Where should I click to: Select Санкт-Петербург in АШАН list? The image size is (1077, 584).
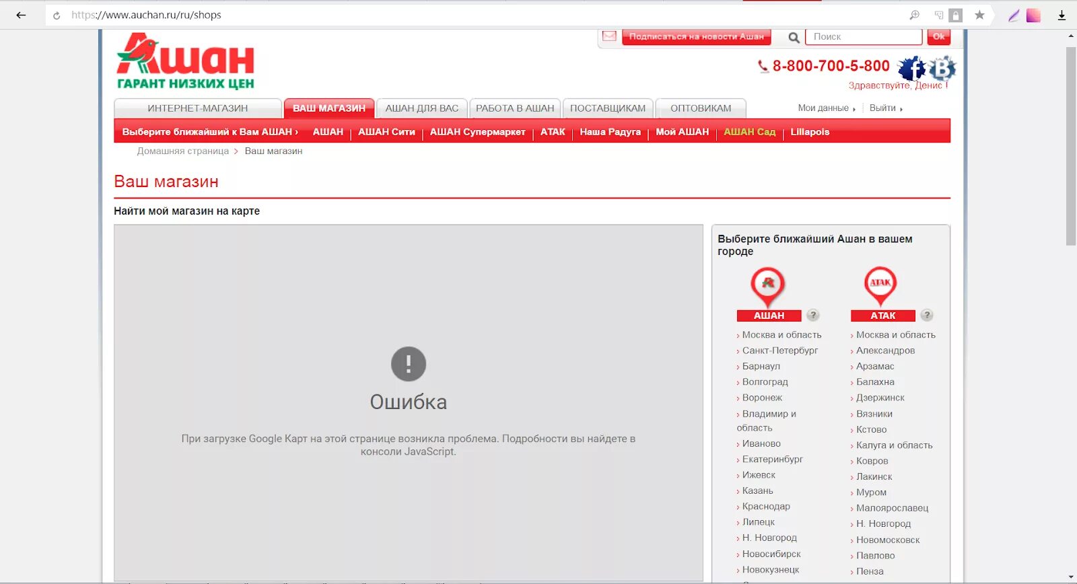click(780, 351)
